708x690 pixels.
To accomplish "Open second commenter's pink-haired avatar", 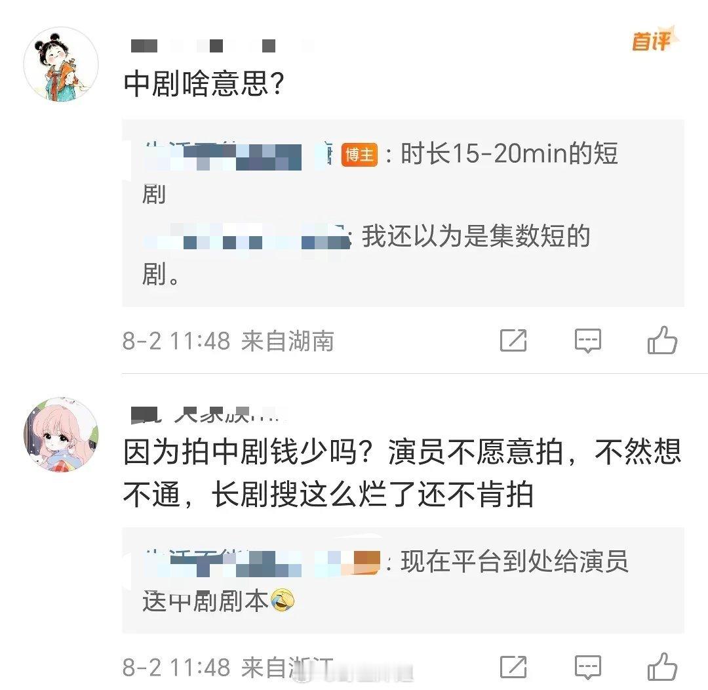I will point(61,435).
